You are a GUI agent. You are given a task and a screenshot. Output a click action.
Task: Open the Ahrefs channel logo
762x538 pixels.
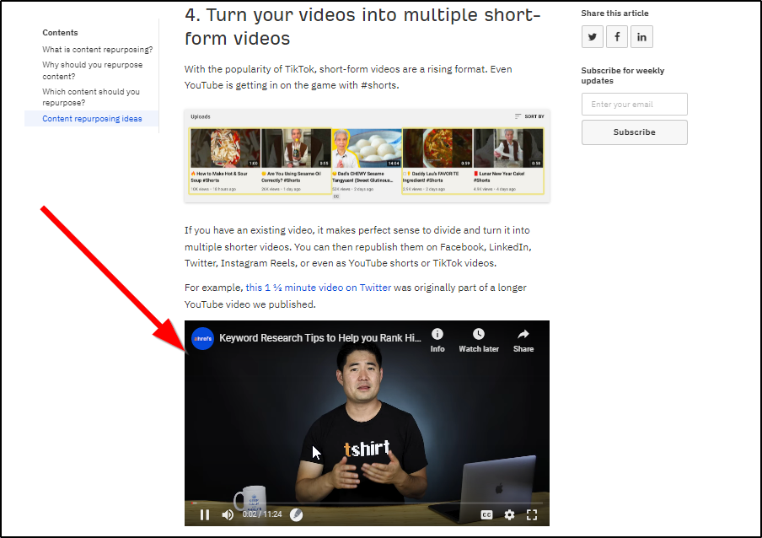[x=202, y=338]
